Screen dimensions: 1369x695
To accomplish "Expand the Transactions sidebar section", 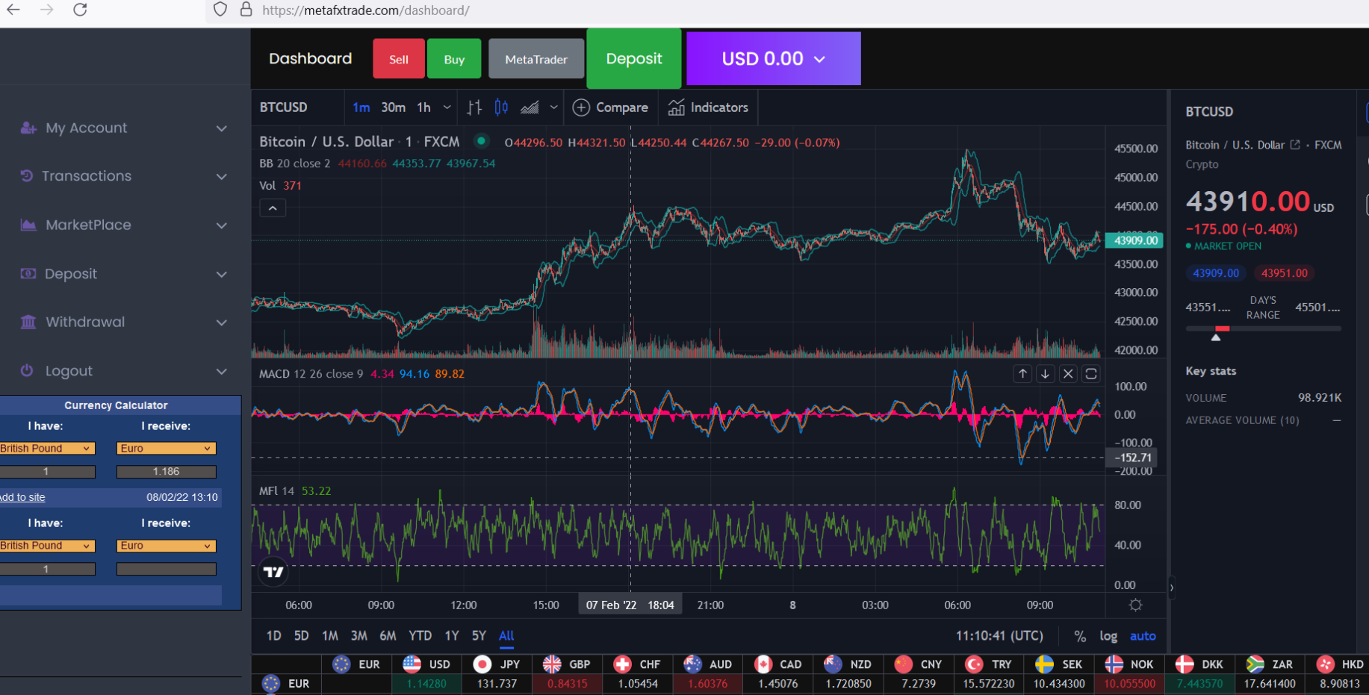I will pyautogui.click(x=220, y=176).
